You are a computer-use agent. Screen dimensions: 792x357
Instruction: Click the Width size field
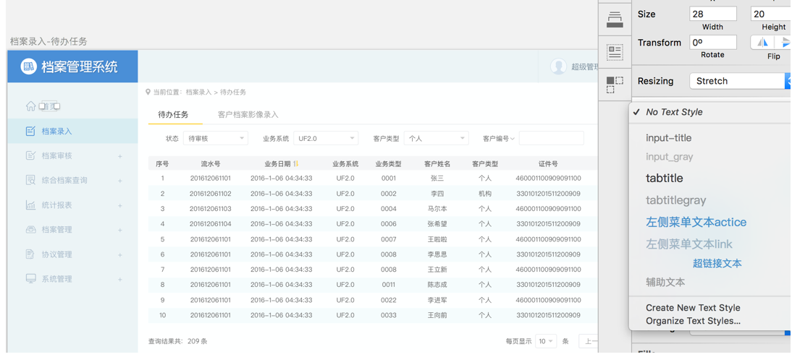click(x=712, y=14)
